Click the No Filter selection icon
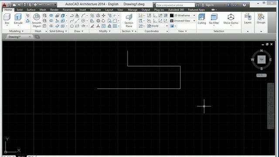 tap(214, 19)
